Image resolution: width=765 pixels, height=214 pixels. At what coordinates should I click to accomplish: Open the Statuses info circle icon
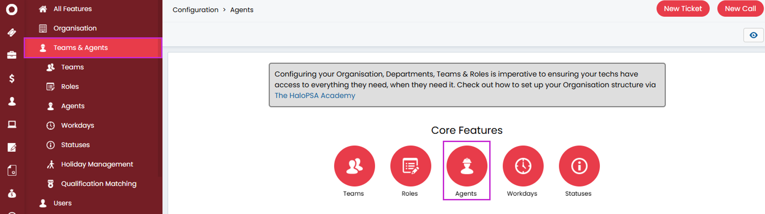pos(579,166)
